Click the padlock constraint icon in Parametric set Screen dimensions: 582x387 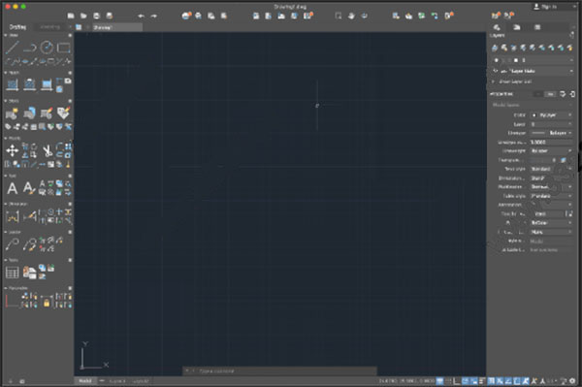pos(47,303)
